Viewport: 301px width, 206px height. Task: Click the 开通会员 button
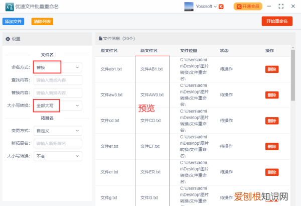[x=248, y=7]
